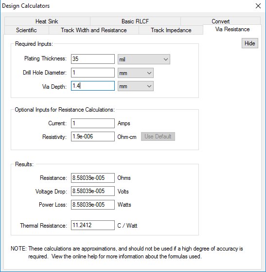Open Track Width and Resistance tab
Viewport: 266px width, 272px height.
click(x=94, y=30)
